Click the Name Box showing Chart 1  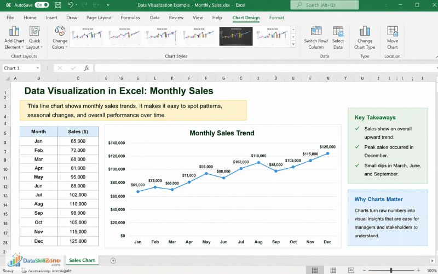19,68
